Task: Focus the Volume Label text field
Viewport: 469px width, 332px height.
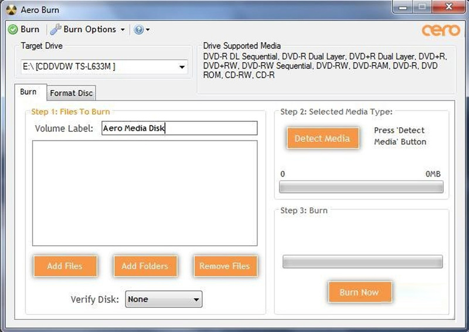Action: click(x=179, y=128)
